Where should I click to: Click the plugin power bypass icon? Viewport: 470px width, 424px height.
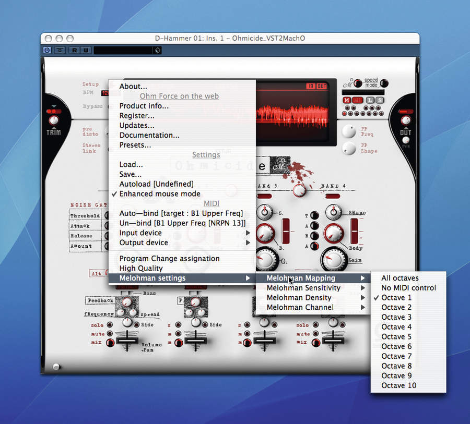(47, 50)
